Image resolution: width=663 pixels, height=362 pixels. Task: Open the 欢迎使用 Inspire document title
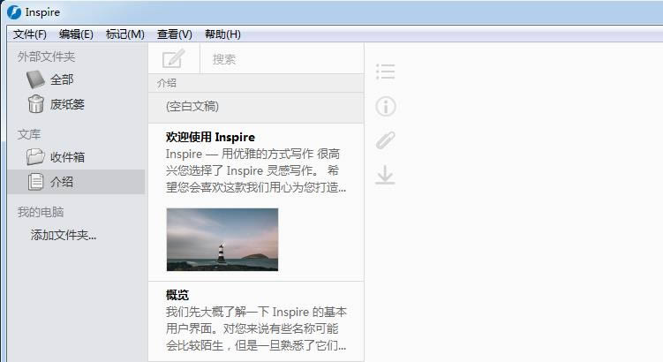211,137
